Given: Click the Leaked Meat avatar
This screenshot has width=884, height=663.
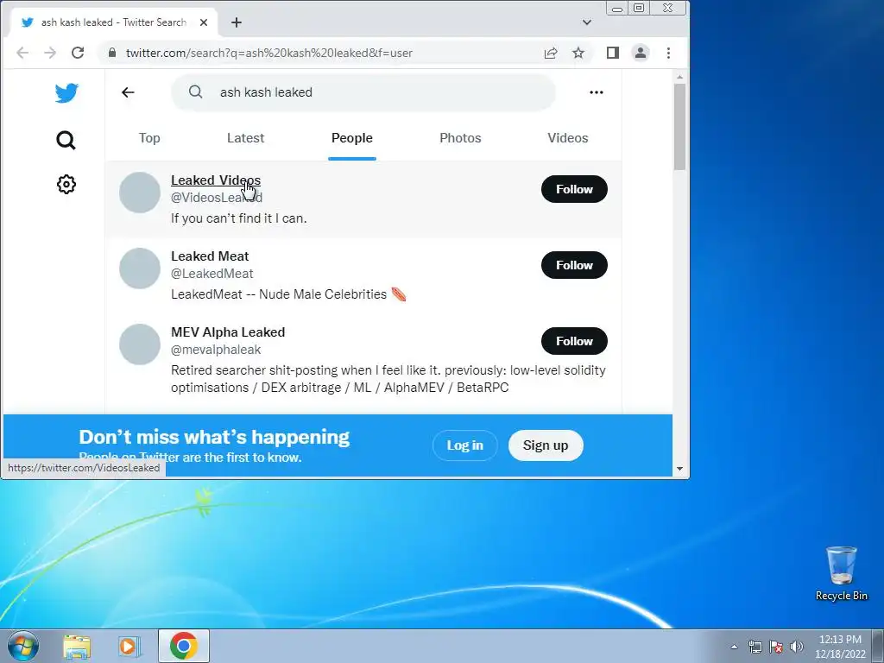Looking at the screenshot, I should click(x=140, y=268).
